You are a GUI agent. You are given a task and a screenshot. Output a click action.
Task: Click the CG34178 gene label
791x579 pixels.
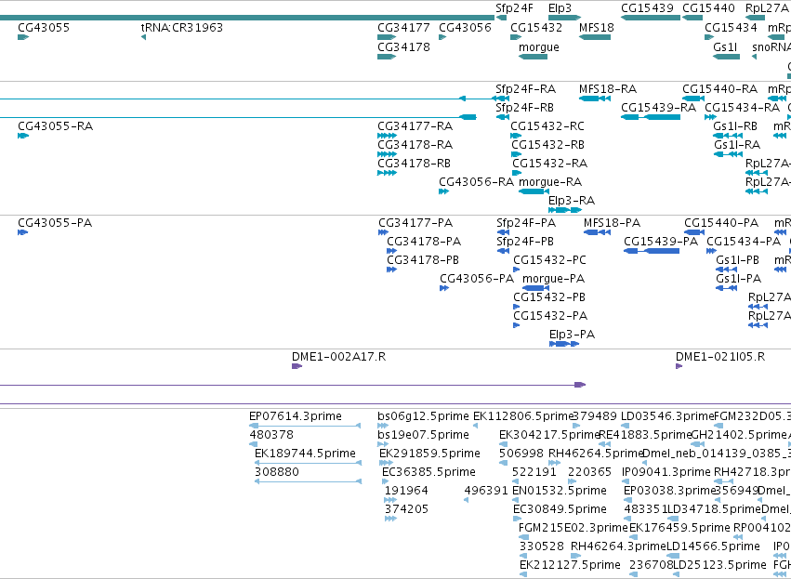(403, 46)
